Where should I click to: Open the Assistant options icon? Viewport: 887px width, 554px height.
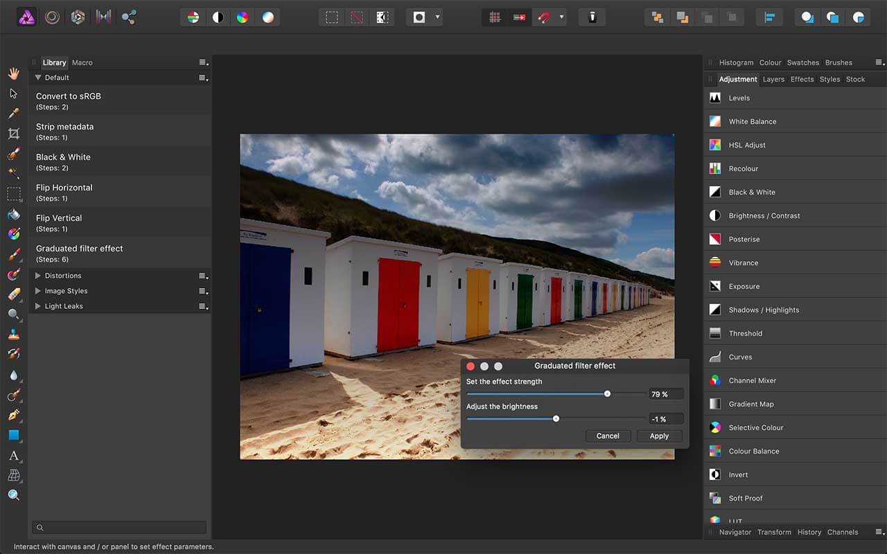pos(592,17)
